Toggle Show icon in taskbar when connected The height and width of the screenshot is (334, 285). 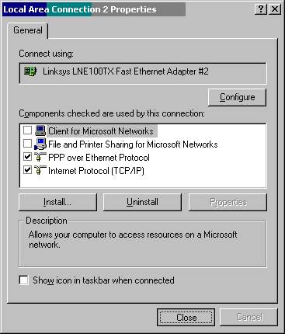[x=23, y=280]
